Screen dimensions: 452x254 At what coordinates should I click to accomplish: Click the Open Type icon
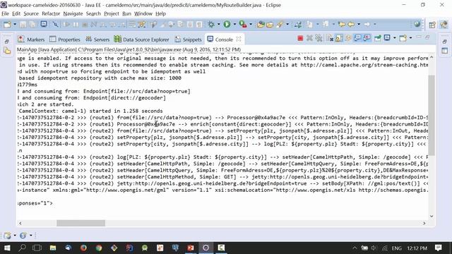click(261, 25)
